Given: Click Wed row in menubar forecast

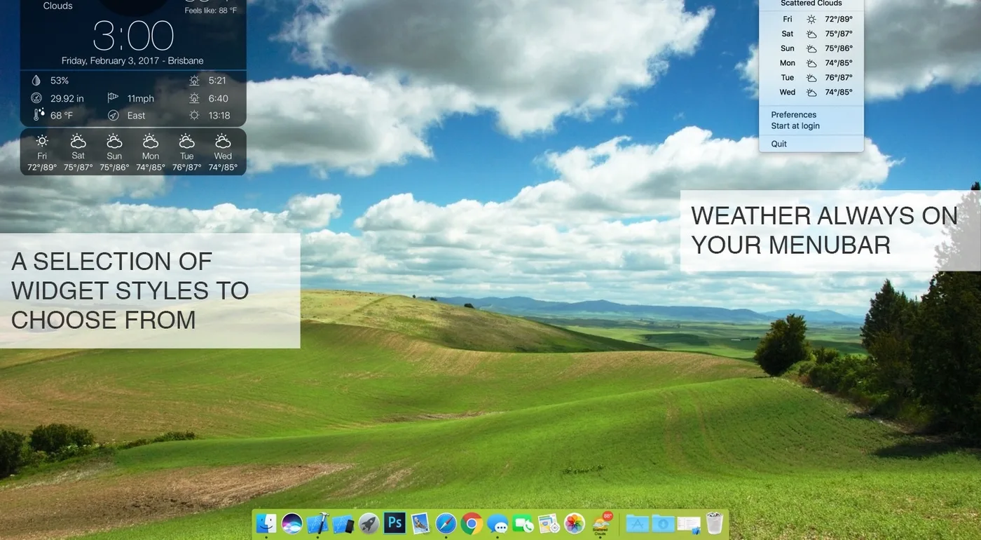Looking at the screenshot, I should pos(811,93).
